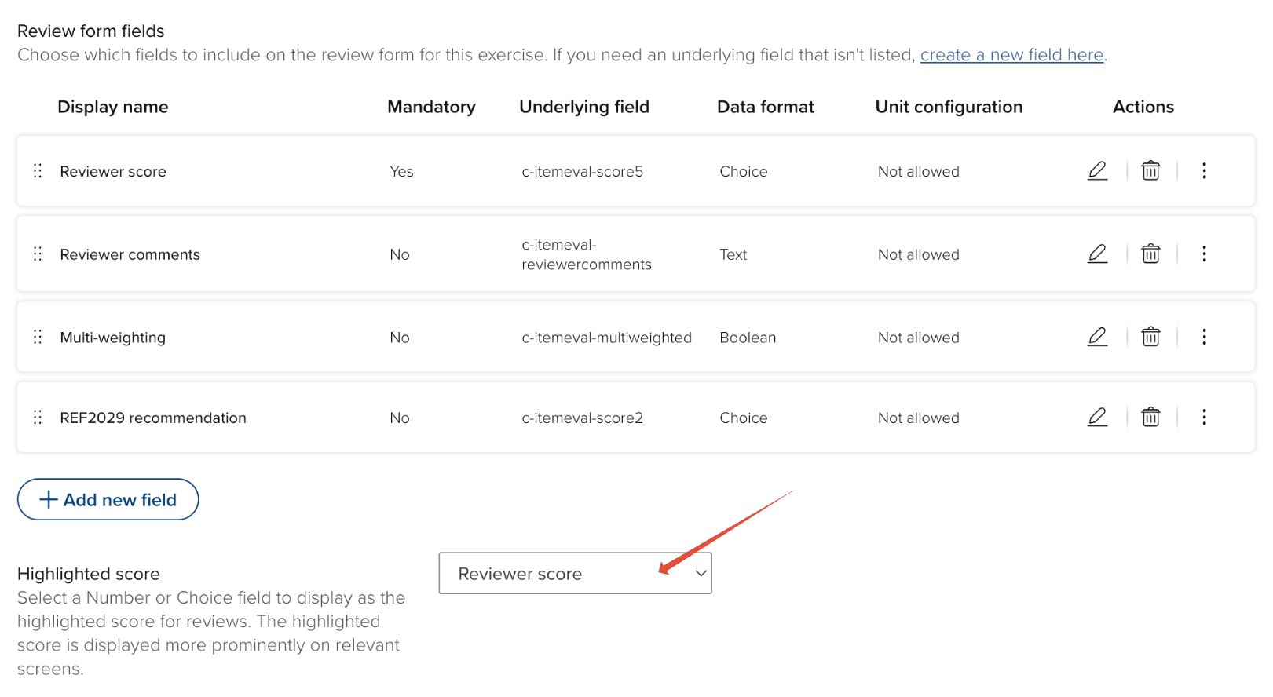This screenshot has width=1273, height=697.
Task: Grab the drag handle for Reviewer comments
Action: (38, 254)
